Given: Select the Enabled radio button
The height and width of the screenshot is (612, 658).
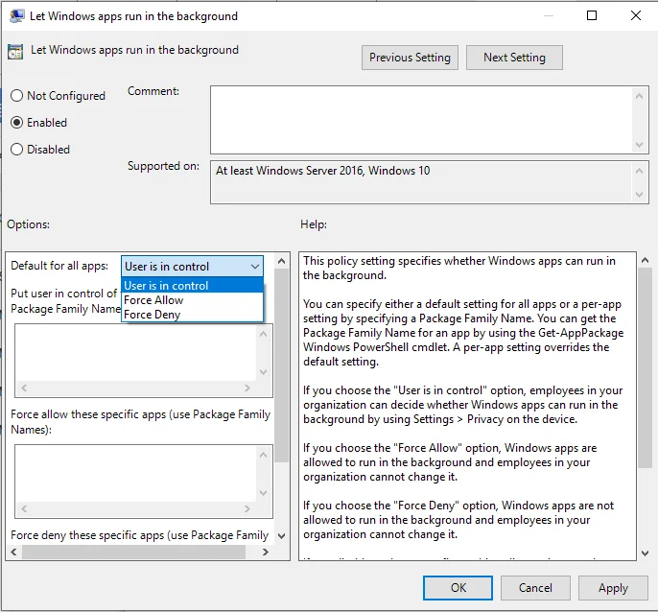Looking at the screenshot, I should click(x=16, y=123).
